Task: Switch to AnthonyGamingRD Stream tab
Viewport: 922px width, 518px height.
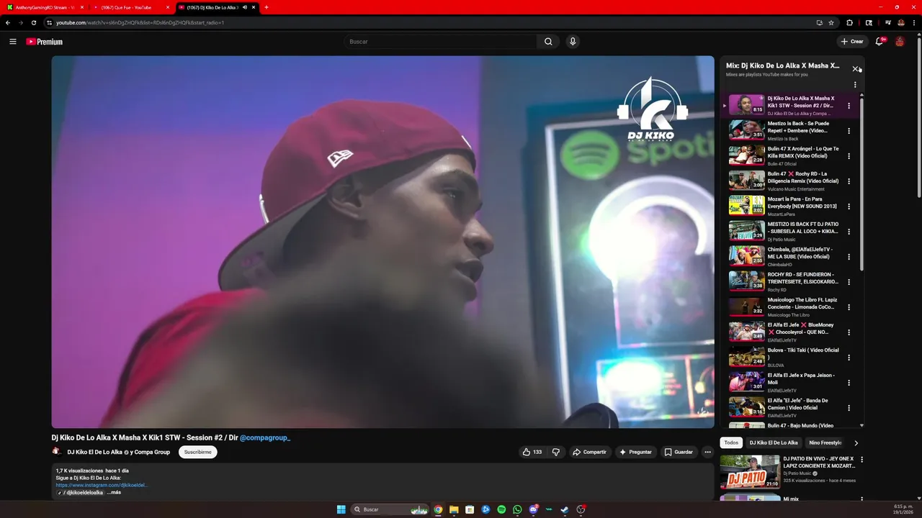Action: [x=44, y=7]
